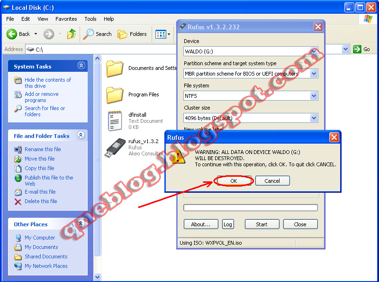Open the Edit menu

[x=26, y=19]
